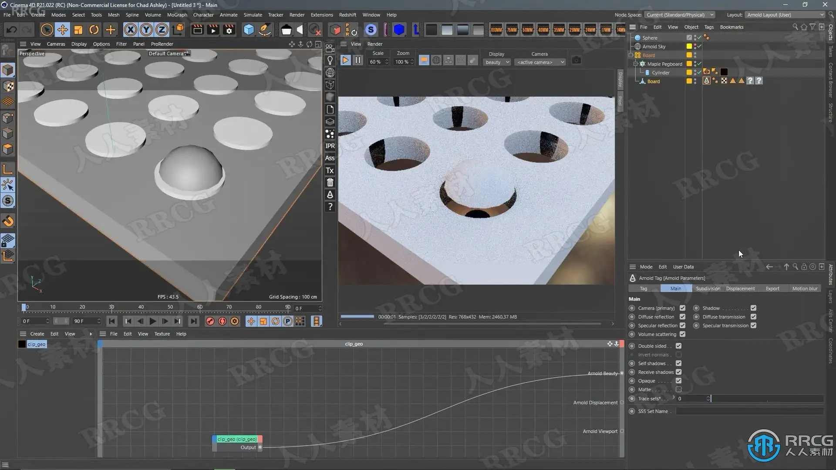Pause the IPR render
The width and height of the screenshot is (836, 470).
click(357, 60)
